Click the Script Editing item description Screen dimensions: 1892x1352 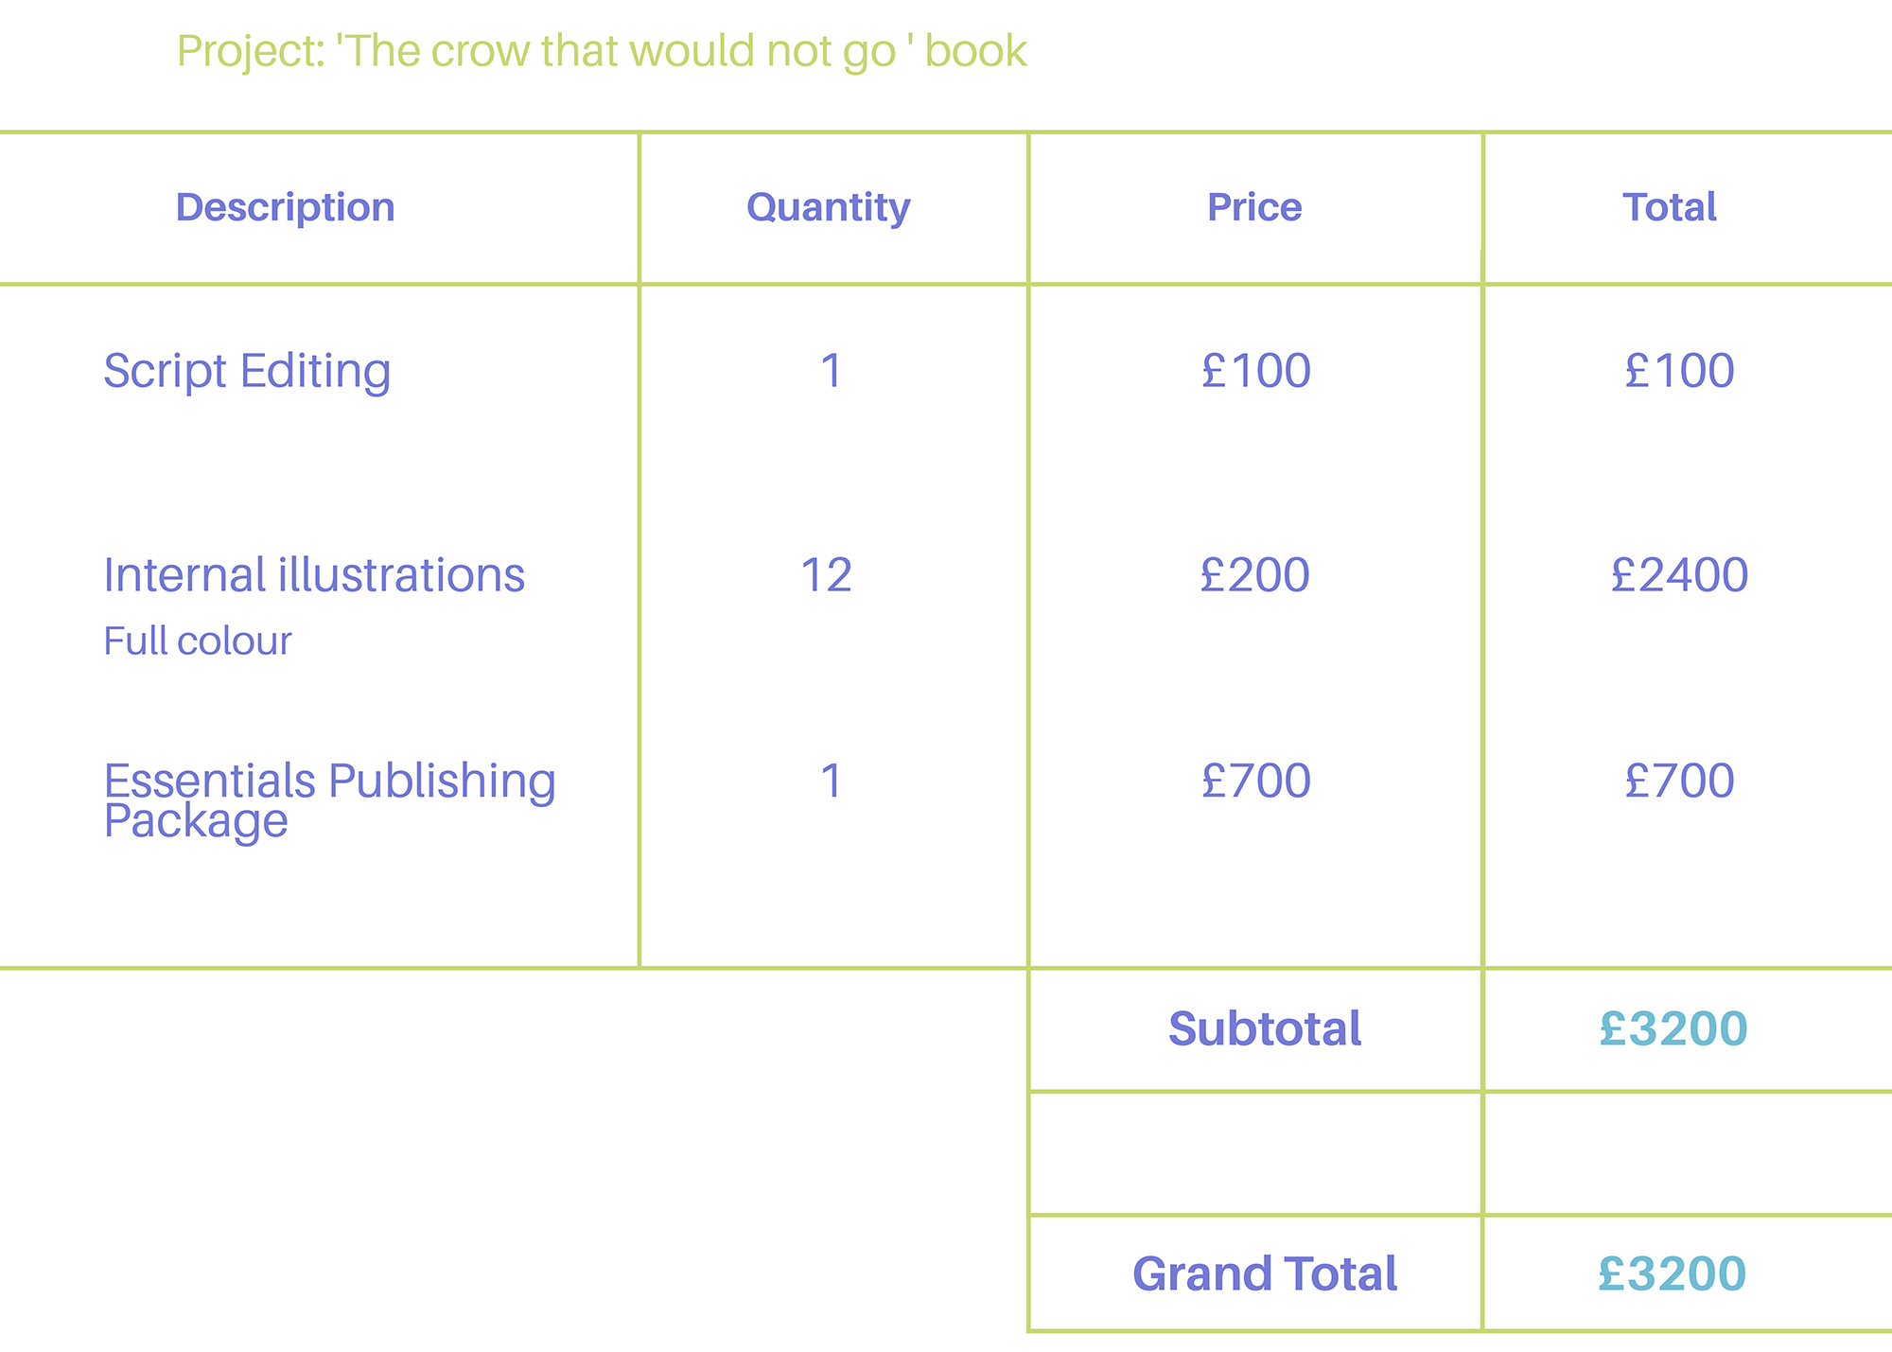247,371
